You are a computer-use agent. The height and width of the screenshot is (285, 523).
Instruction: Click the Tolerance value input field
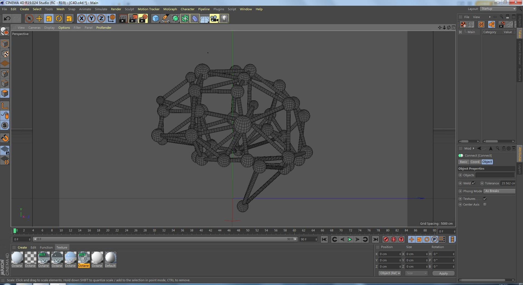click(508, 183)
